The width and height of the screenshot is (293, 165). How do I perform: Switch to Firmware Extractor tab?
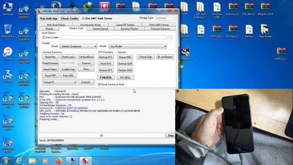coord(160,28)
